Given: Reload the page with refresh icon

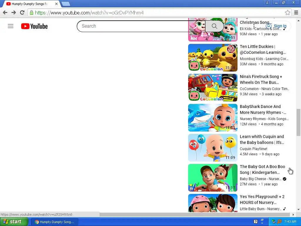Looking at the screenshot, I should (22, 13).
